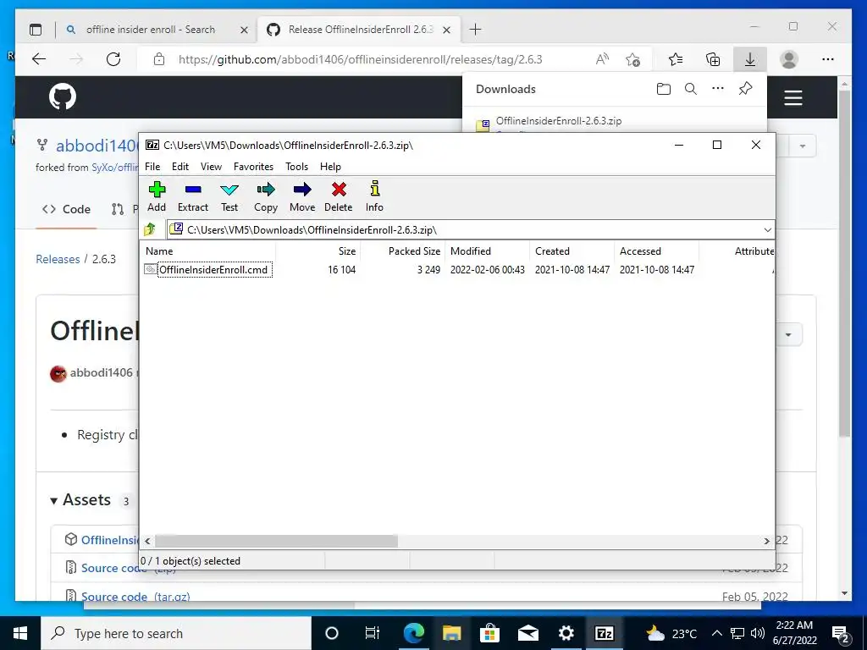
Task: Click the Releases breadcrumb link on GitHub
Action: click(58, 259)
